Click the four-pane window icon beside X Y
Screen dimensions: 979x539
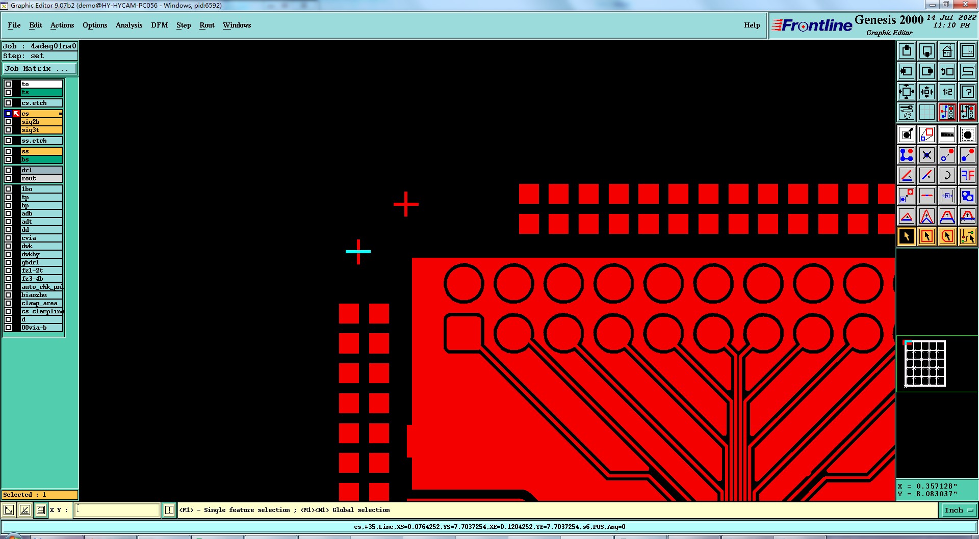pos(41,510)
